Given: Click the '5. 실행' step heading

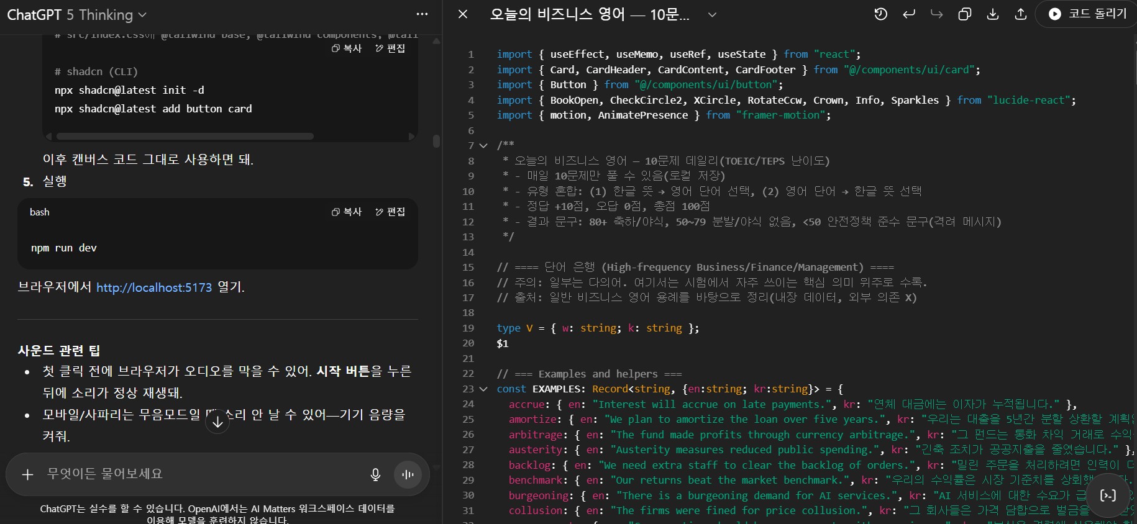Looking at the screenshot, I should (45, 181).
